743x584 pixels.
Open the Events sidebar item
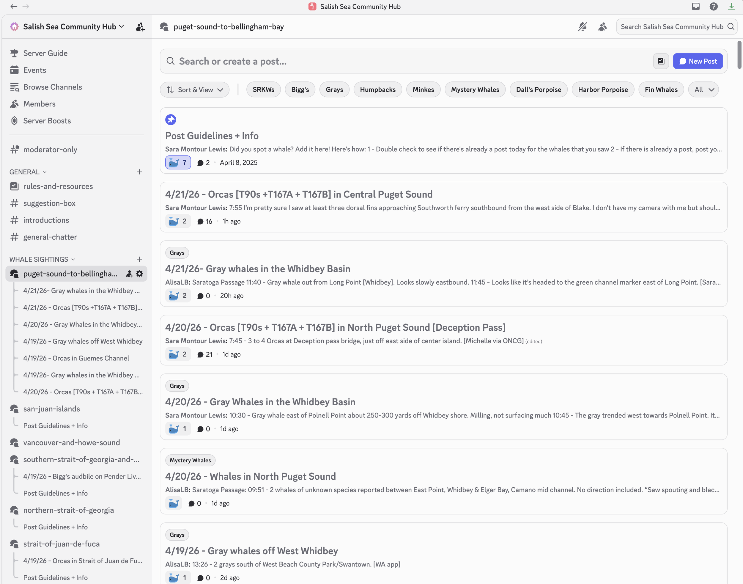34,70
